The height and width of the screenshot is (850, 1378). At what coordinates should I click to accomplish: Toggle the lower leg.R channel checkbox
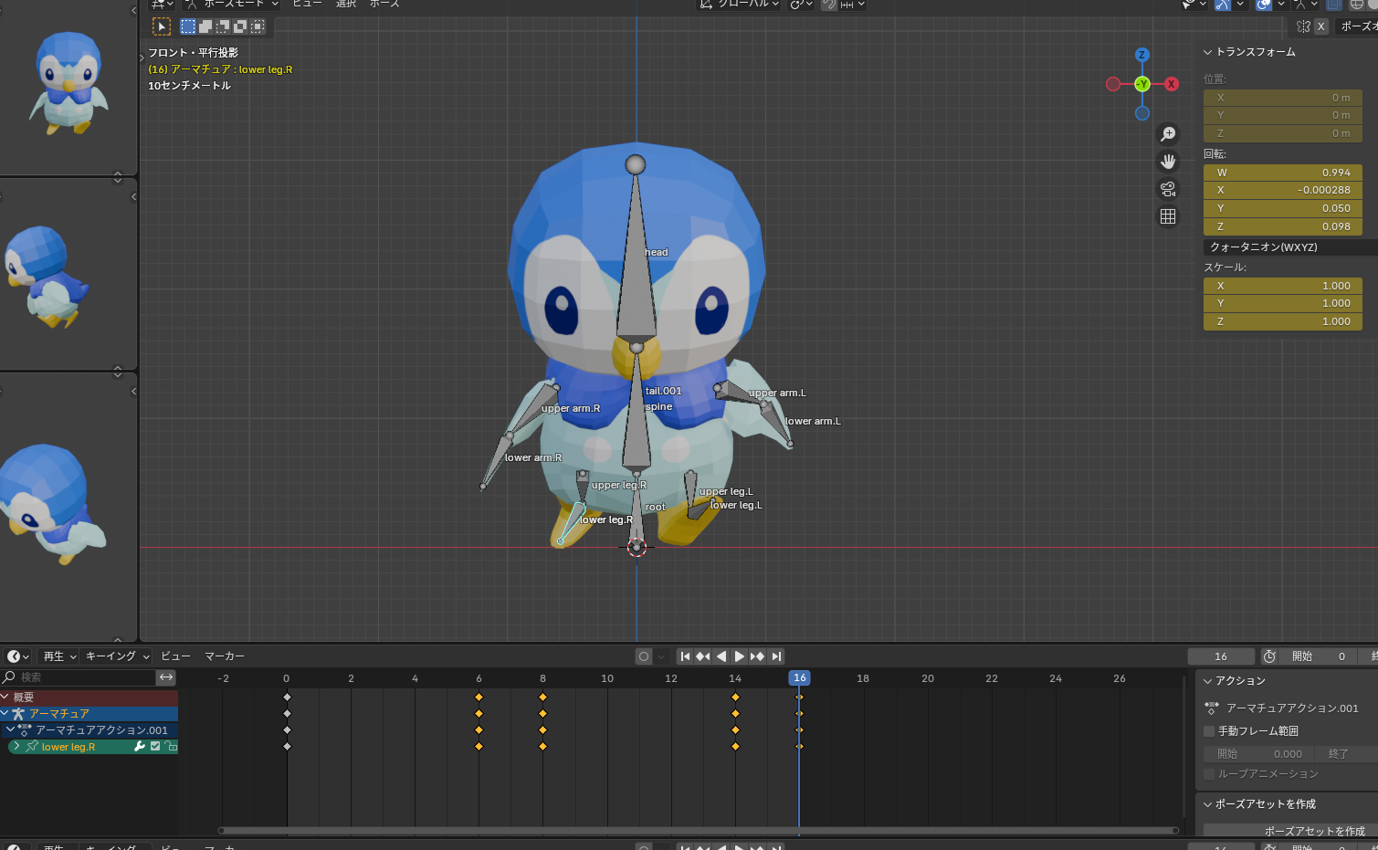click(155, 747)
